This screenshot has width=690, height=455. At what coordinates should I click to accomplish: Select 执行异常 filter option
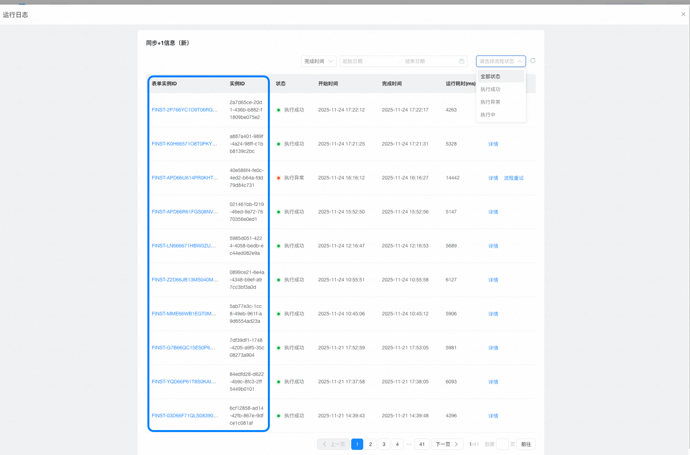pos(490,102)
